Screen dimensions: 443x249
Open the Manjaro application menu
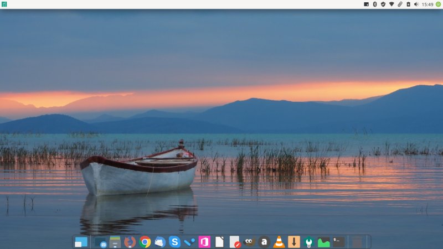coord(4,4)
